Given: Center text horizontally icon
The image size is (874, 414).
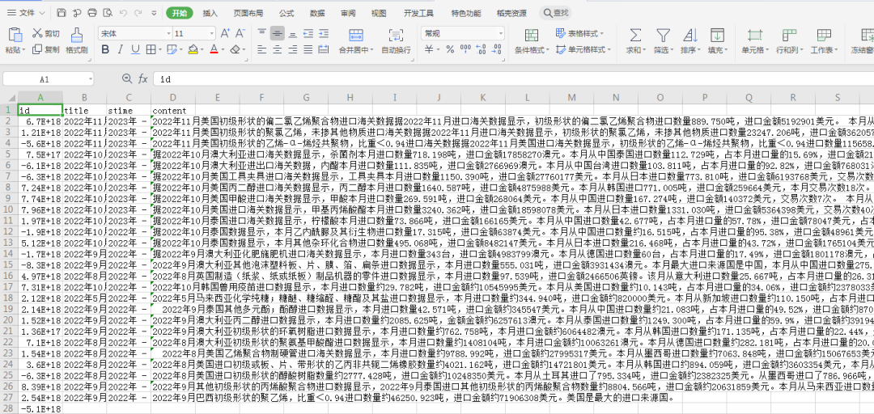Looking at the screenshot, I should pos(277,49).
